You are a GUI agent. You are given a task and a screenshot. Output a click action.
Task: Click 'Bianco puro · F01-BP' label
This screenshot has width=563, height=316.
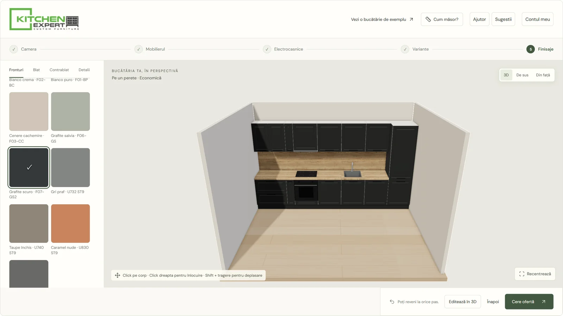click(x=69, y=80)
